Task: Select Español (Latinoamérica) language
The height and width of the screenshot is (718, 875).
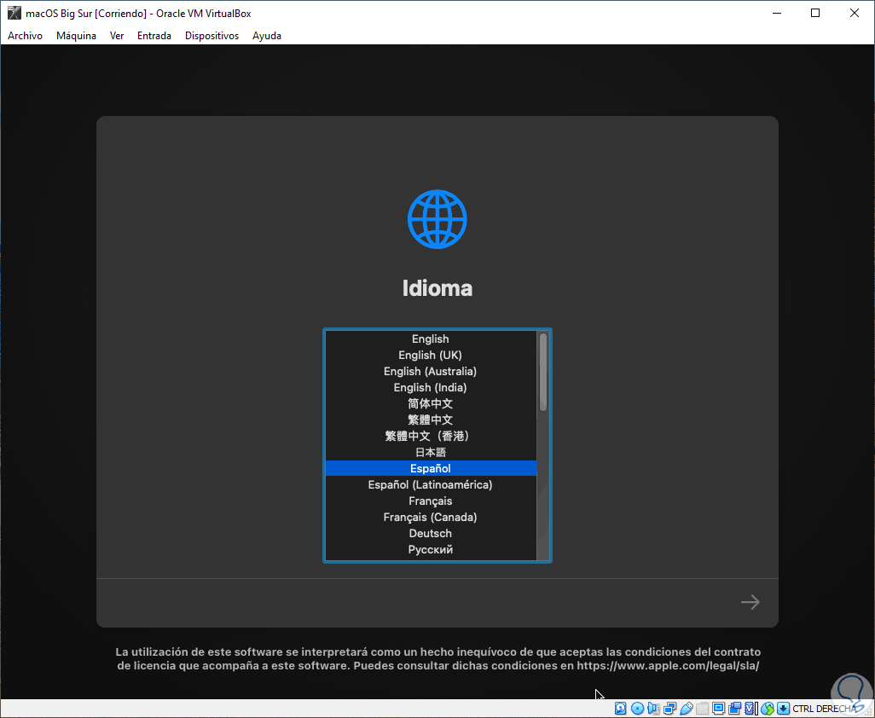Action: (x=430, y=484)
